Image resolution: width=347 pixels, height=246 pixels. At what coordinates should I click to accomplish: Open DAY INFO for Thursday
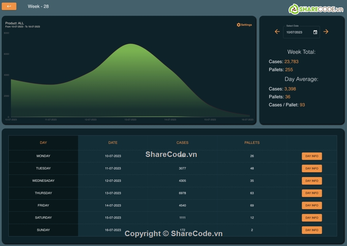point(312,193)
